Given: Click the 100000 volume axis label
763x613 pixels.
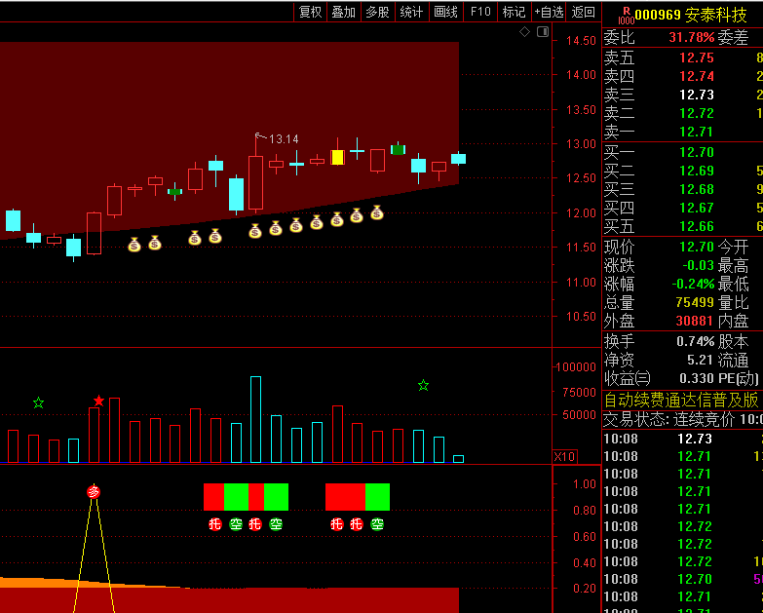Looking at the screenshot, I should tap(576, 367).
